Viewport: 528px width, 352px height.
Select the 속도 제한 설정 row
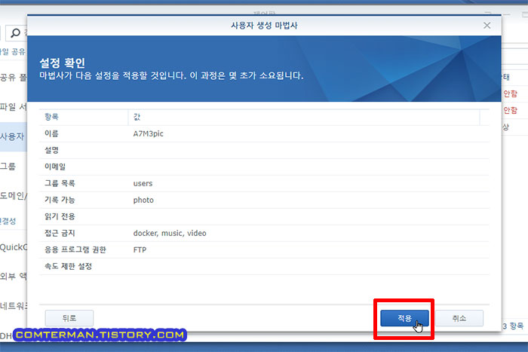click(264, 266)
